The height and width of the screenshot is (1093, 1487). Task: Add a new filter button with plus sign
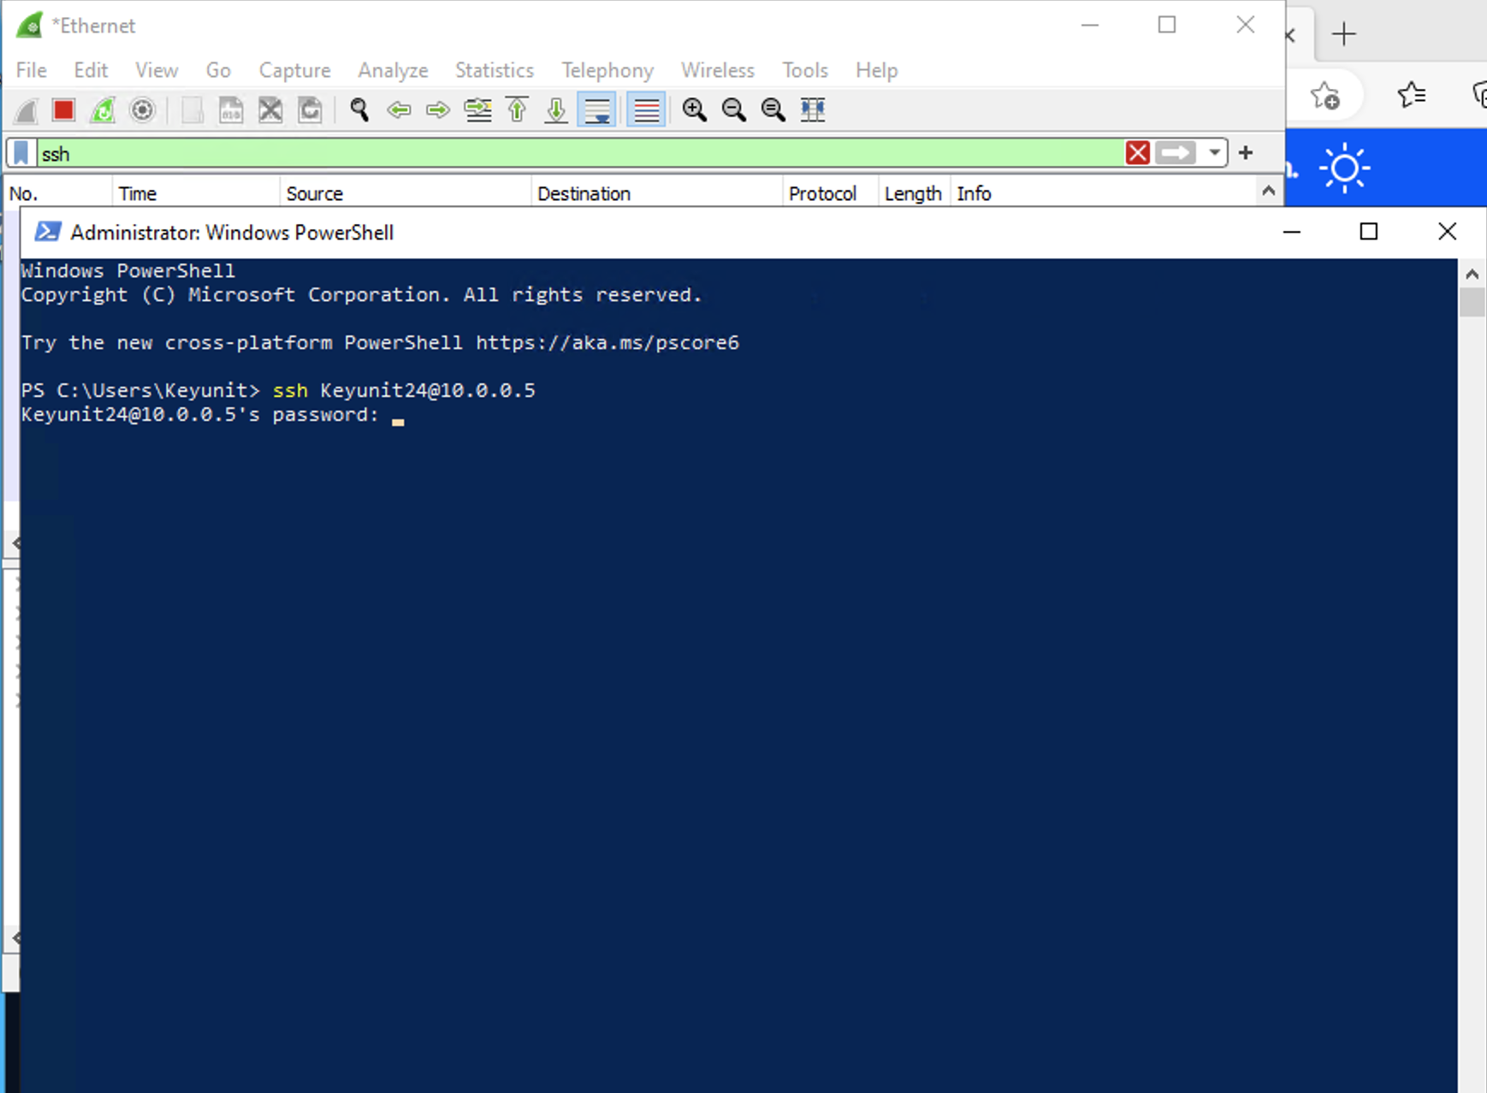click(1245, 152)
